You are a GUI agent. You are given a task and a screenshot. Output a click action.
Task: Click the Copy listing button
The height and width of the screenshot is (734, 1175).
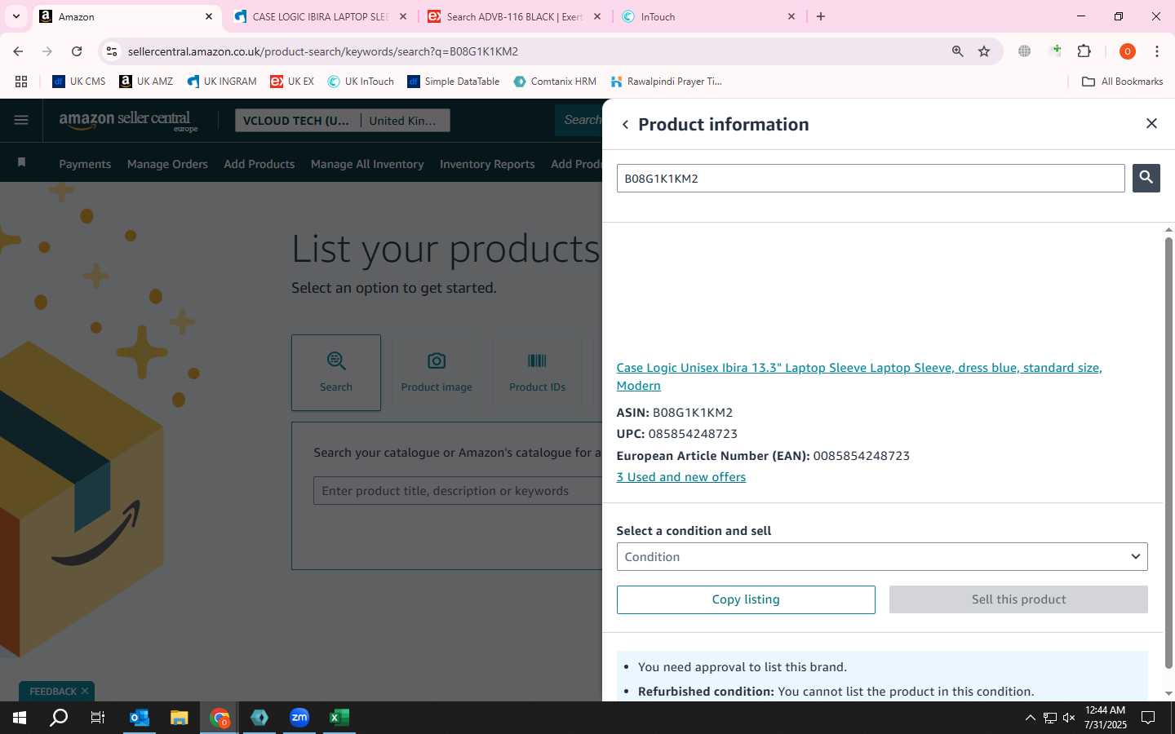tap(746, 599)
